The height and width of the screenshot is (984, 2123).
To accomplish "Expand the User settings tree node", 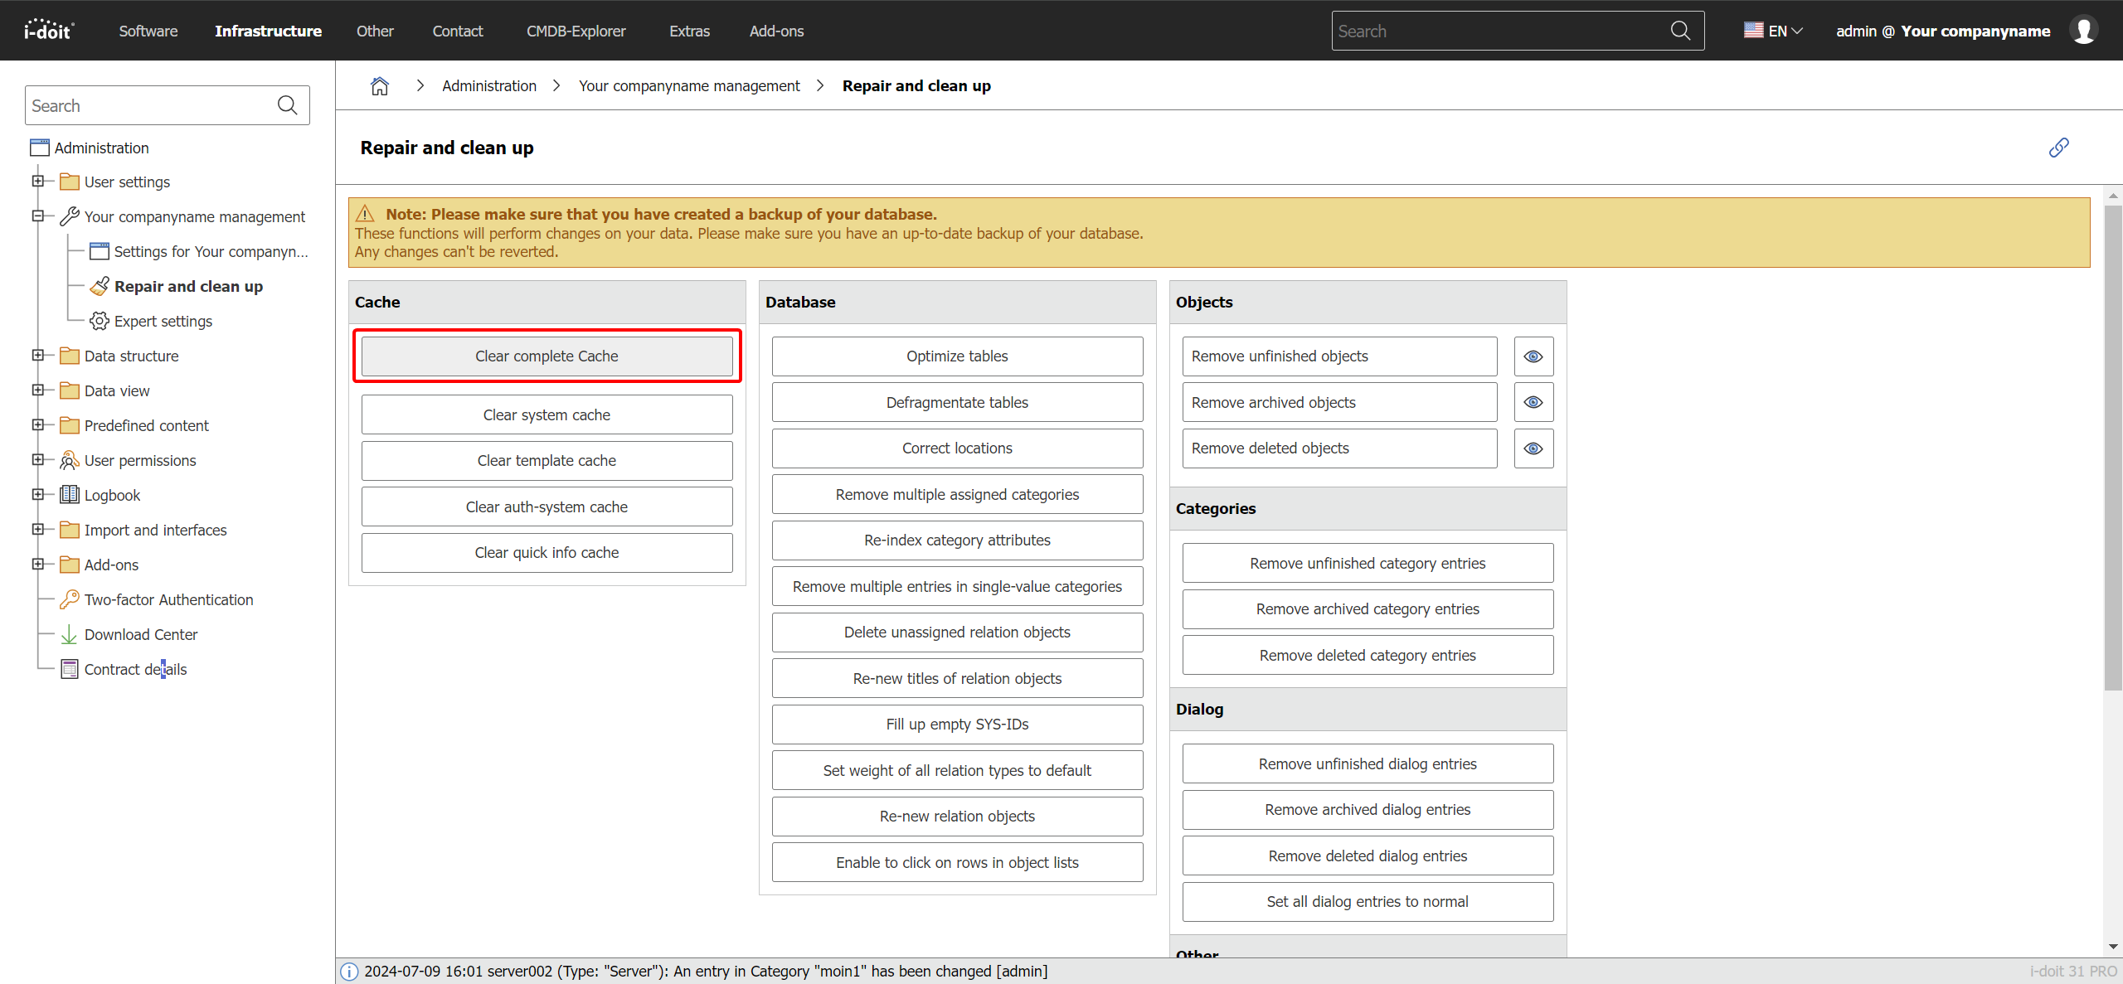I will click(37, 181).
